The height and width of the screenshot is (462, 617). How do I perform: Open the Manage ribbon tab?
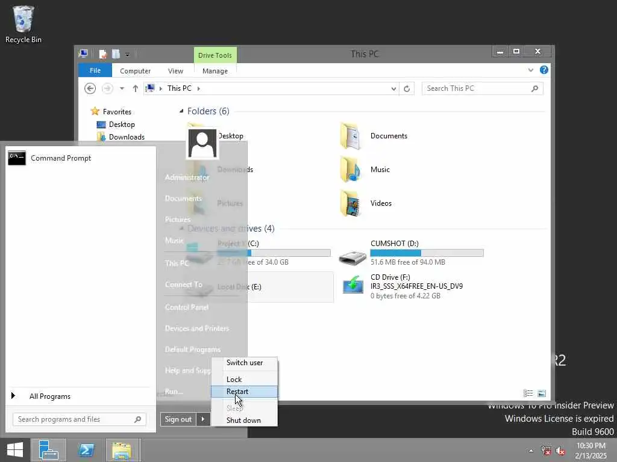tap(215, 71)
